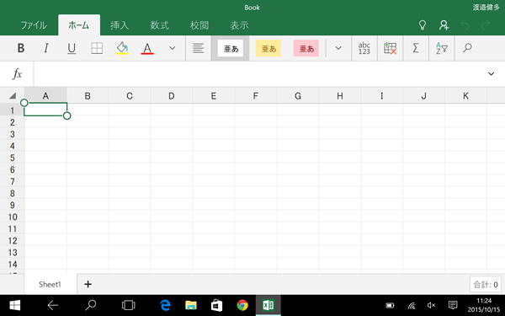Viewport: 505px width, 316px height.
Task: Select the pink bad cell style
Action: click(x=306, y=48)
